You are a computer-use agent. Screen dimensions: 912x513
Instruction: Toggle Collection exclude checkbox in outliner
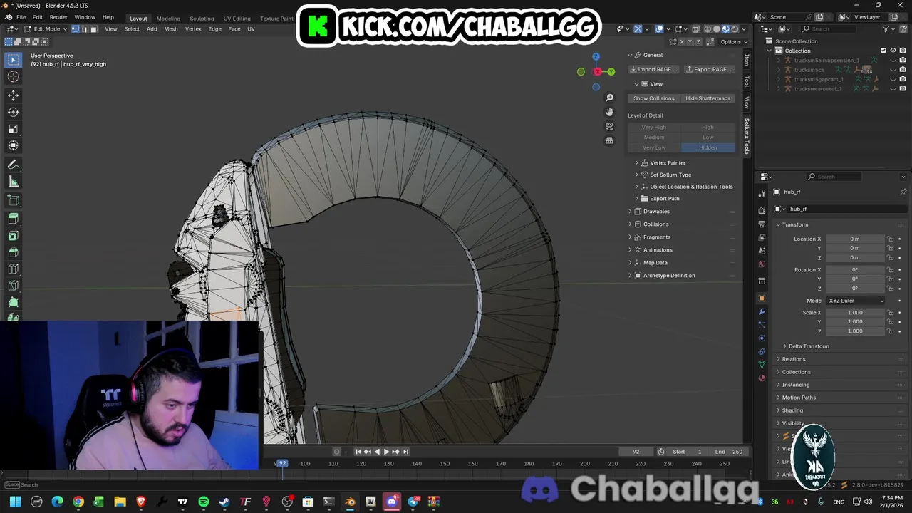pyautogui.click(x=883, y=51)
